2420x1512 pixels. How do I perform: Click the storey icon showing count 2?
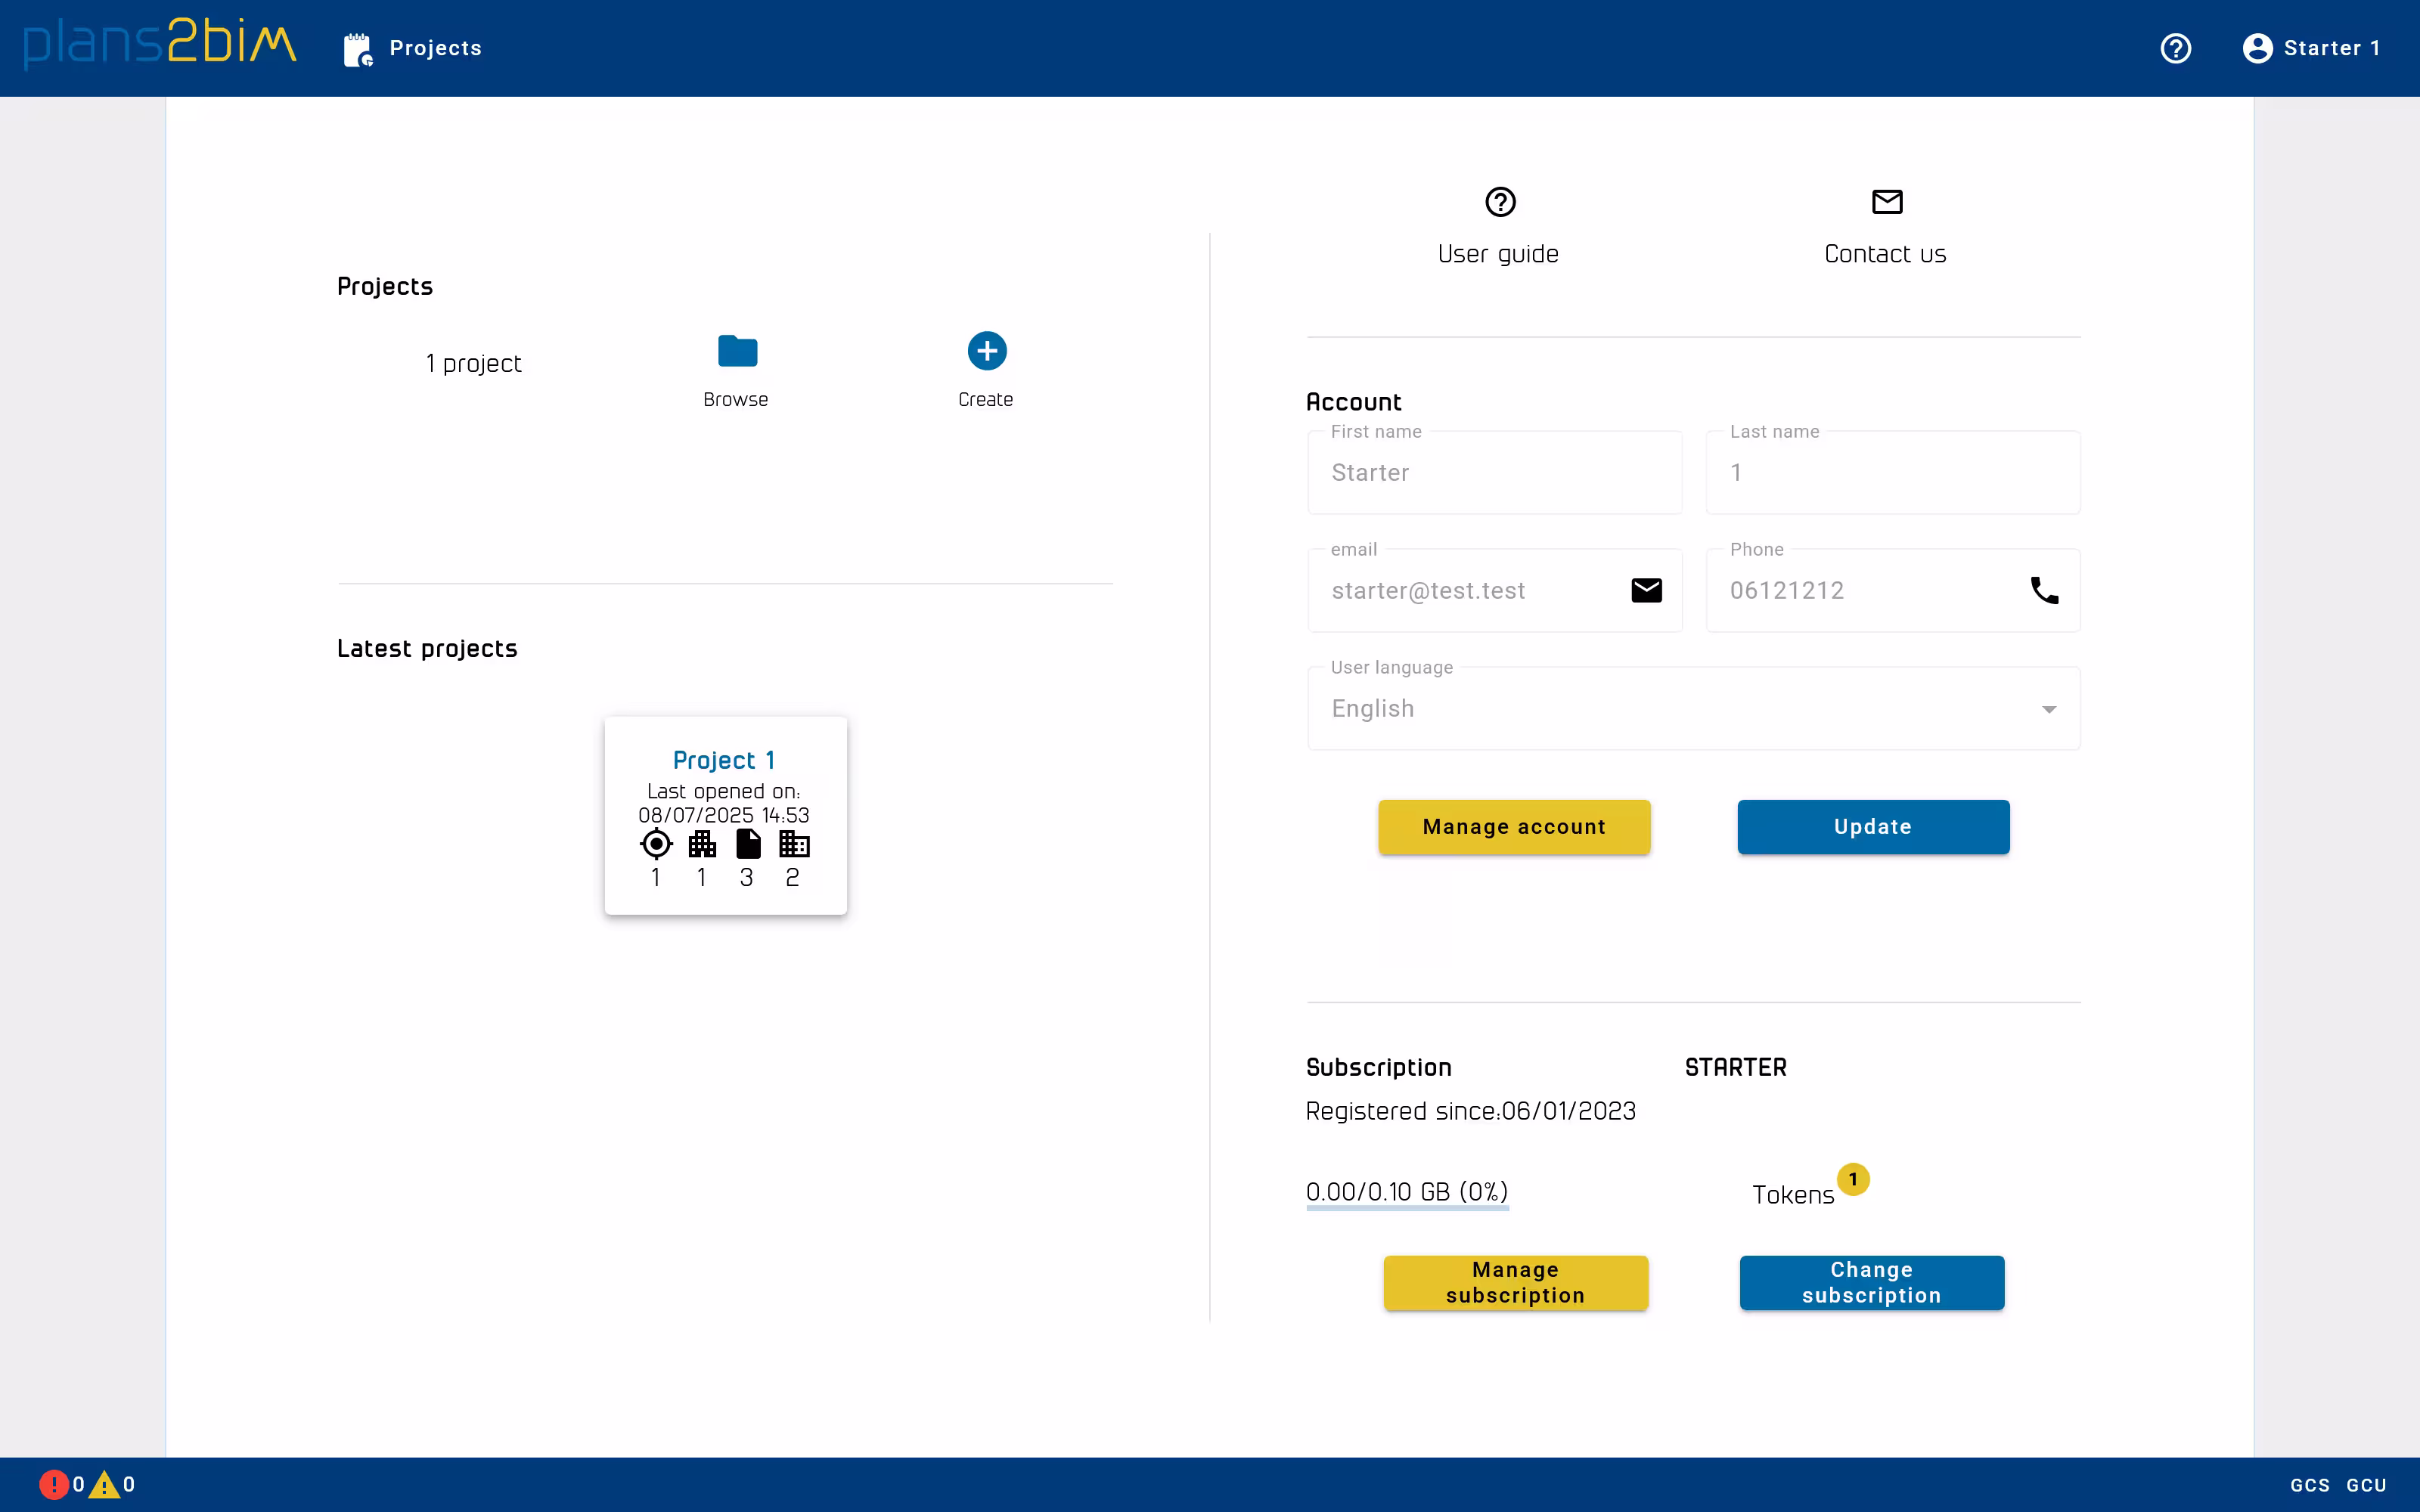[794, 843]
